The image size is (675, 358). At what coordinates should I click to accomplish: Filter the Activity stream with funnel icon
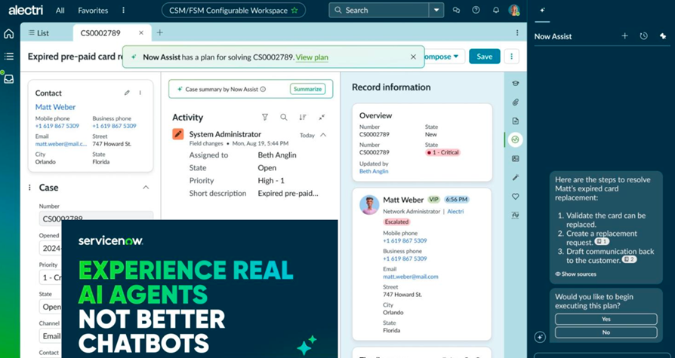coord(265,118)
